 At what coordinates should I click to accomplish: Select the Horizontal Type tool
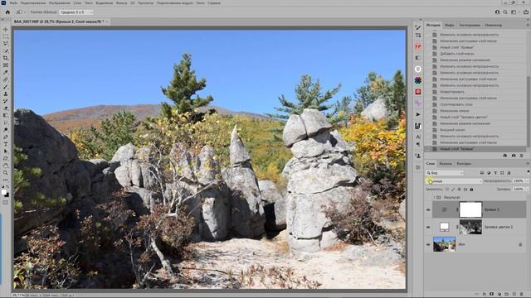point(6,144)
